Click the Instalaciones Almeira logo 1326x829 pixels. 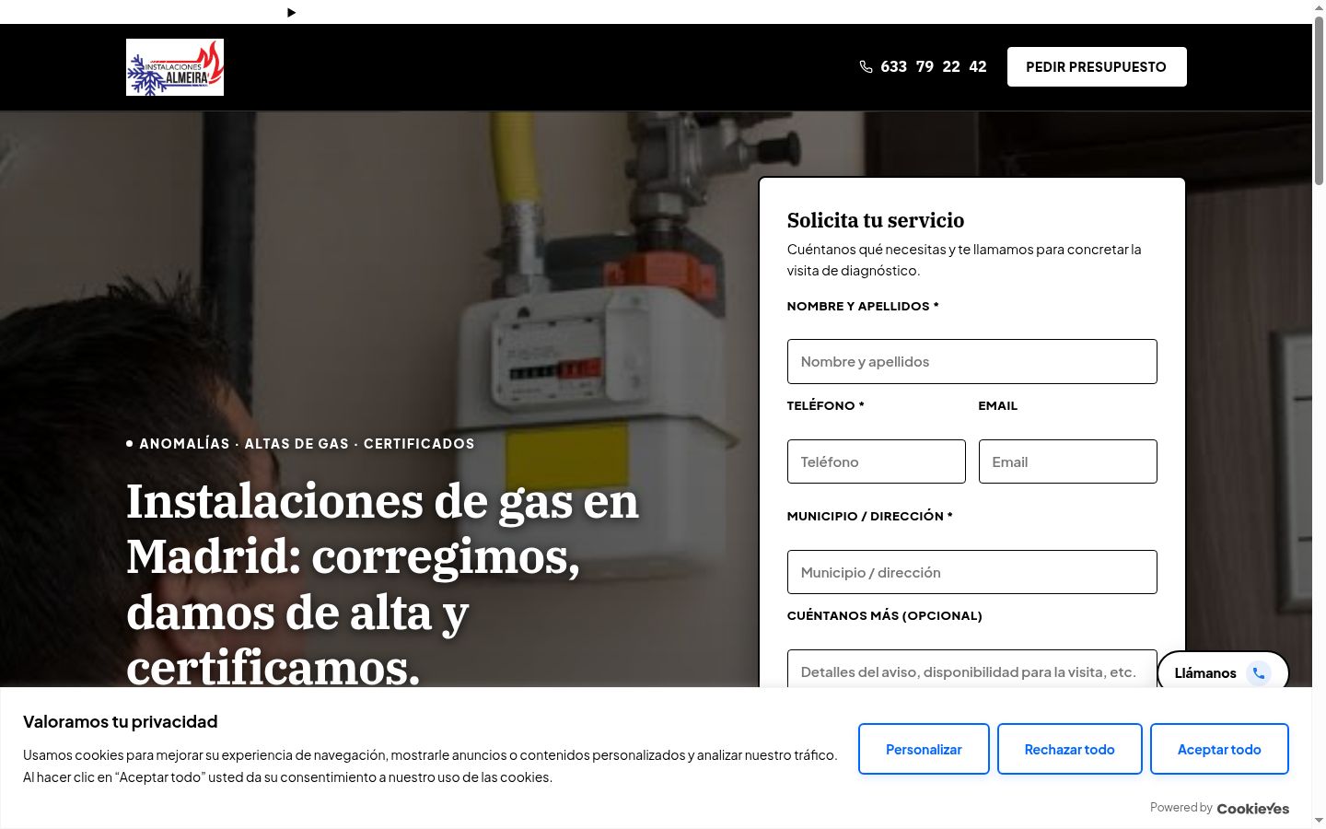[x=175, y=67]
